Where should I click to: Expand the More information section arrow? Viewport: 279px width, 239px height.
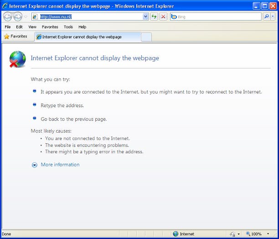click(x=35, y=165)
